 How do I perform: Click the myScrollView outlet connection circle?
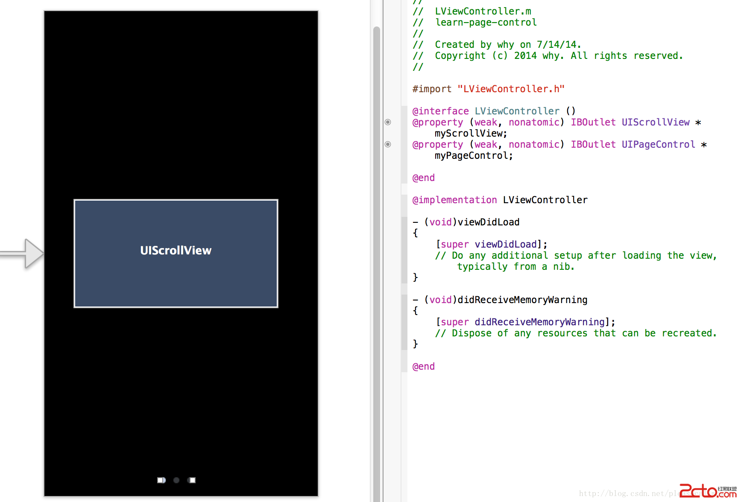[388, 122]
